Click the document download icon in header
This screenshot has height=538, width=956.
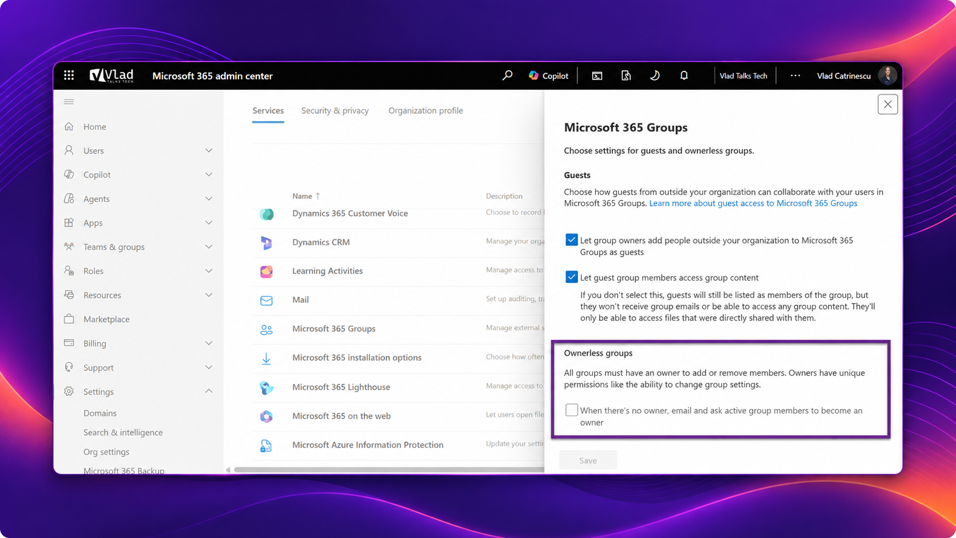click(x=626, y=75)
